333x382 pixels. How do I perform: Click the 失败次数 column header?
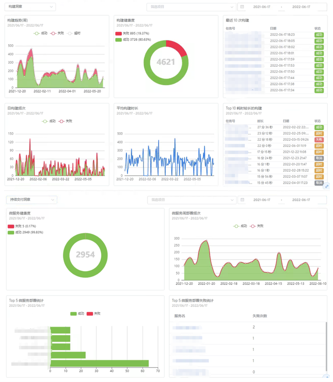coord(260,316)
